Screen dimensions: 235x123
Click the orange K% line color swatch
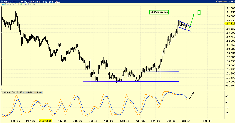pos(36,92)
